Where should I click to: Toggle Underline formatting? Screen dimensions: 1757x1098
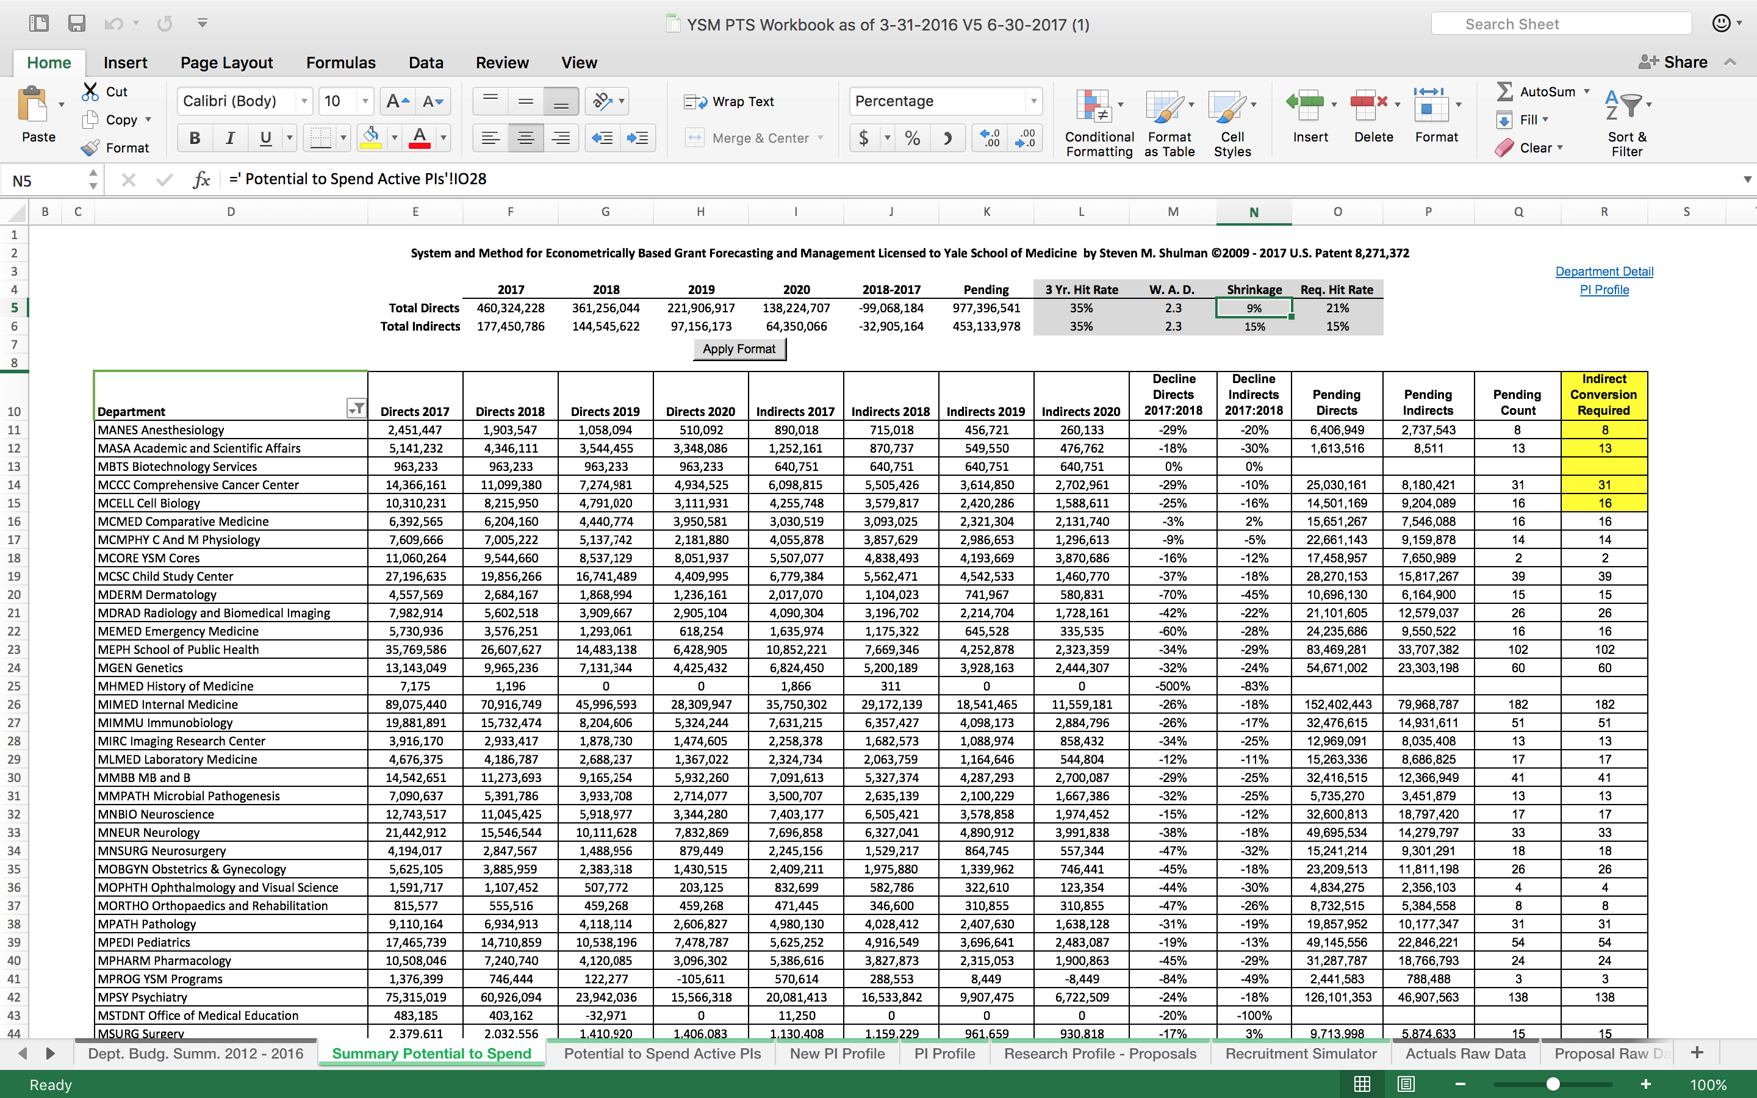[266, 138]
